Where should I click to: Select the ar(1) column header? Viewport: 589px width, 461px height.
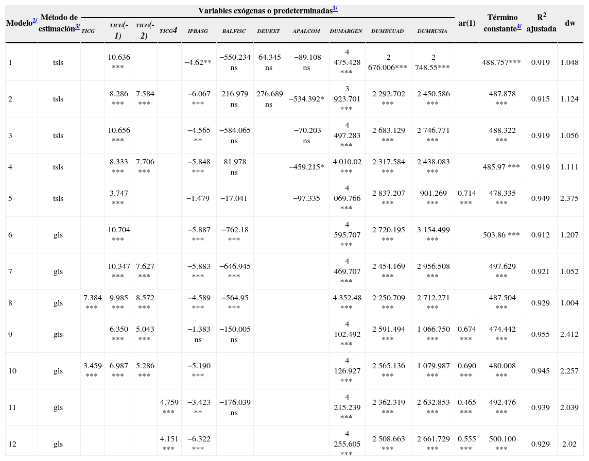point(466,23)
